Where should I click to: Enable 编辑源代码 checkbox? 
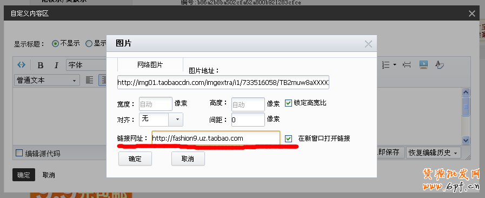coord(19,153)
